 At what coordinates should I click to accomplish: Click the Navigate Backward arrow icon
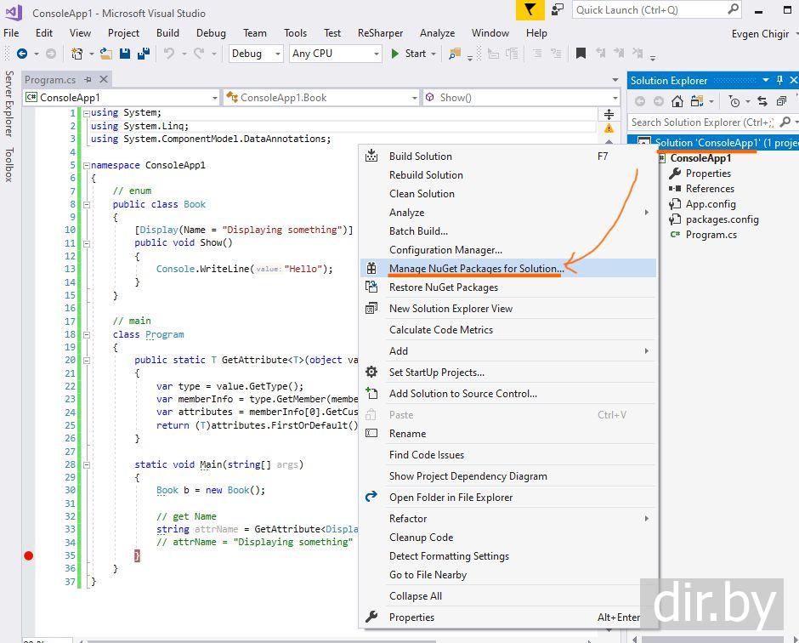tap(22, 54)
